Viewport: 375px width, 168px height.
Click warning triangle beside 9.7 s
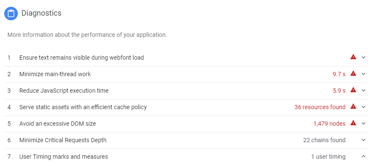tap(353, 74)
